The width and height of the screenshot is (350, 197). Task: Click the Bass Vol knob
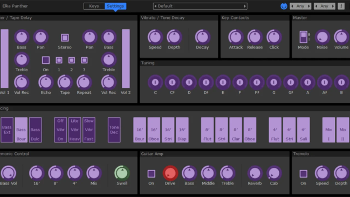point(8,173)
